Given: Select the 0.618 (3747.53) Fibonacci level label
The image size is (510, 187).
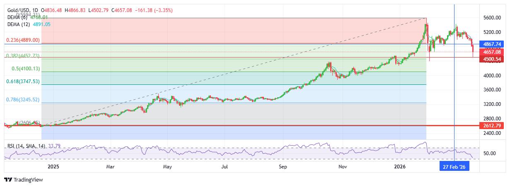Looking at the screenshot, I should 23,82.
